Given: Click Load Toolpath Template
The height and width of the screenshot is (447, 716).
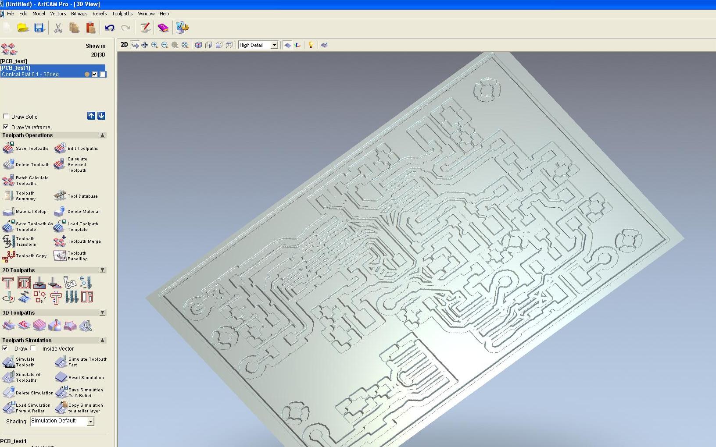Looking at the screenshot, I should [76, 227].
